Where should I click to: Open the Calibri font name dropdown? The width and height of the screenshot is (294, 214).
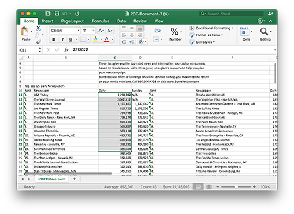pyautogui.click(x=78, y=31)
